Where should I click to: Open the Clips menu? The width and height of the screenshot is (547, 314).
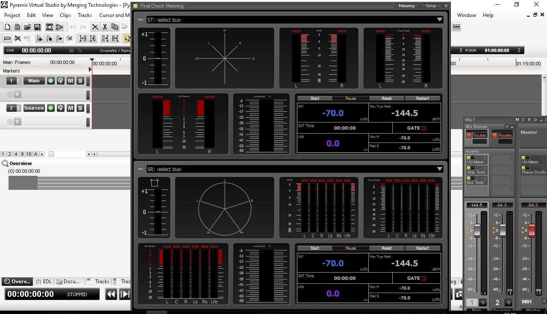click(x=65, y=15)
